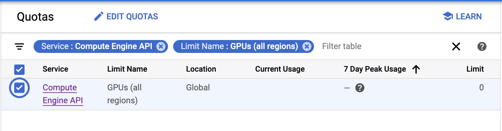The width and height of the screenshot is (502, 131).
Task: Click the Learn graduation cap icon
Action: coord(448,16)
